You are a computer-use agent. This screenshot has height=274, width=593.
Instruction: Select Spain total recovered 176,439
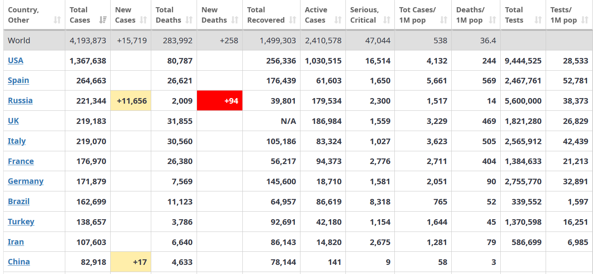pos(281,81)
